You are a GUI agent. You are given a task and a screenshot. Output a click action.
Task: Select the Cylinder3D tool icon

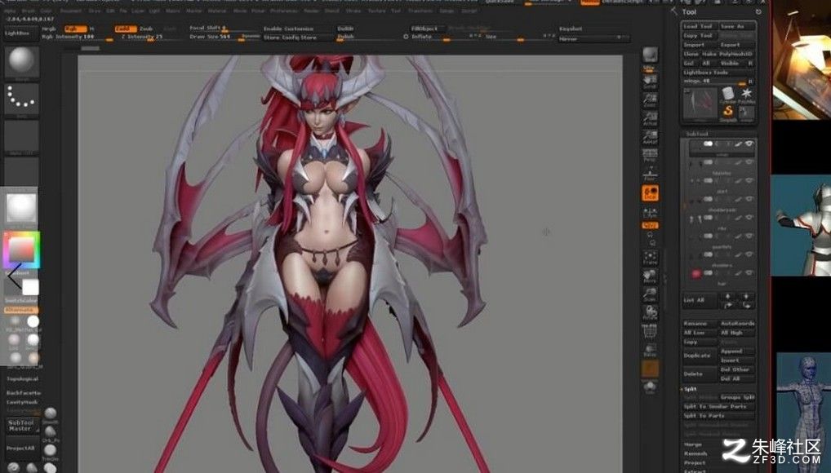click(728, 95)
